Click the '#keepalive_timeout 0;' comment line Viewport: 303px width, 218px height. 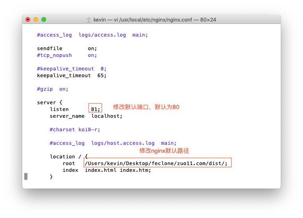[72, 69]
